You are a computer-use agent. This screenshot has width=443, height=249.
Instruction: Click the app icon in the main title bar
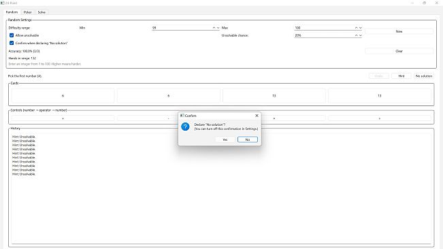pos(3,3)
